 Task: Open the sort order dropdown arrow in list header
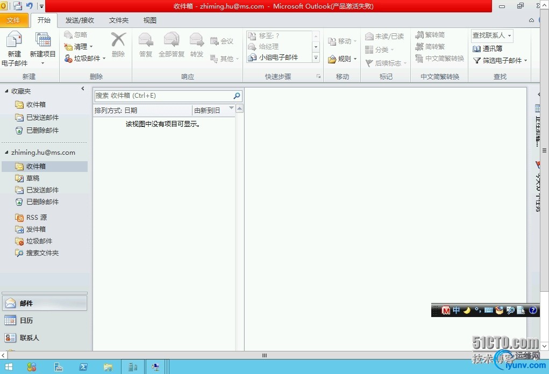click(231, 108)
